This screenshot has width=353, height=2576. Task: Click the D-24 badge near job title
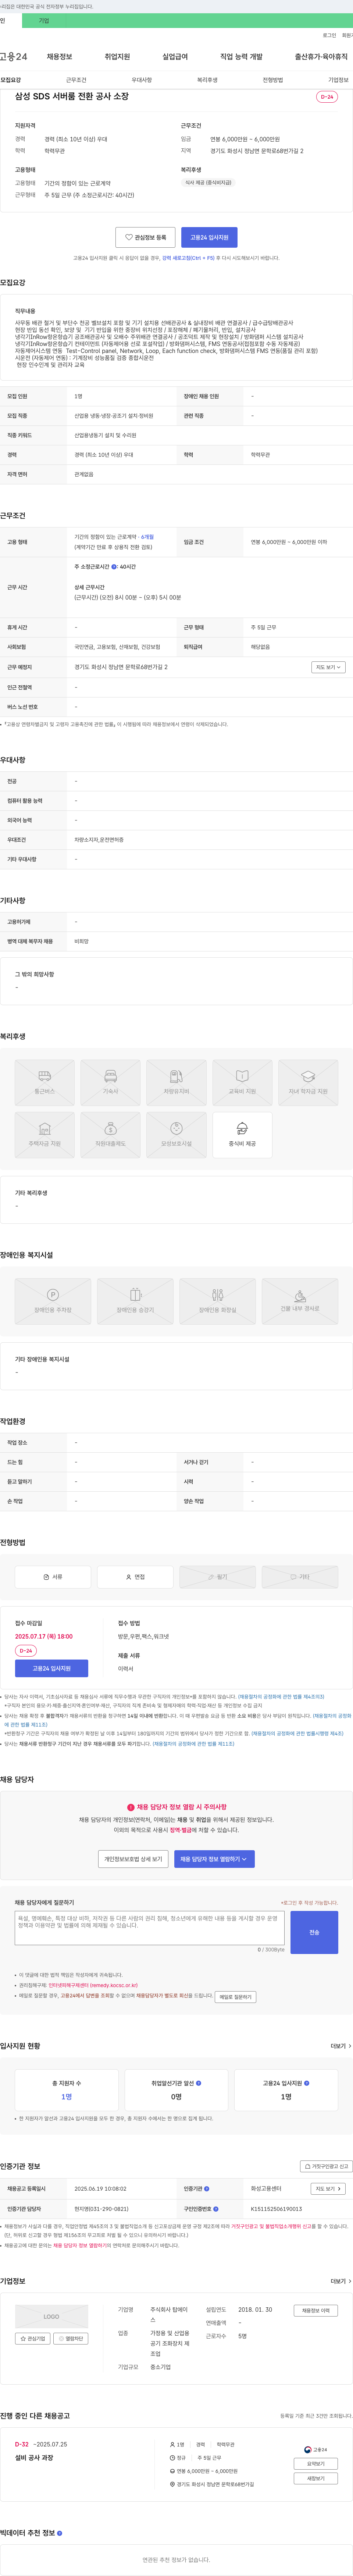[327, 97]
